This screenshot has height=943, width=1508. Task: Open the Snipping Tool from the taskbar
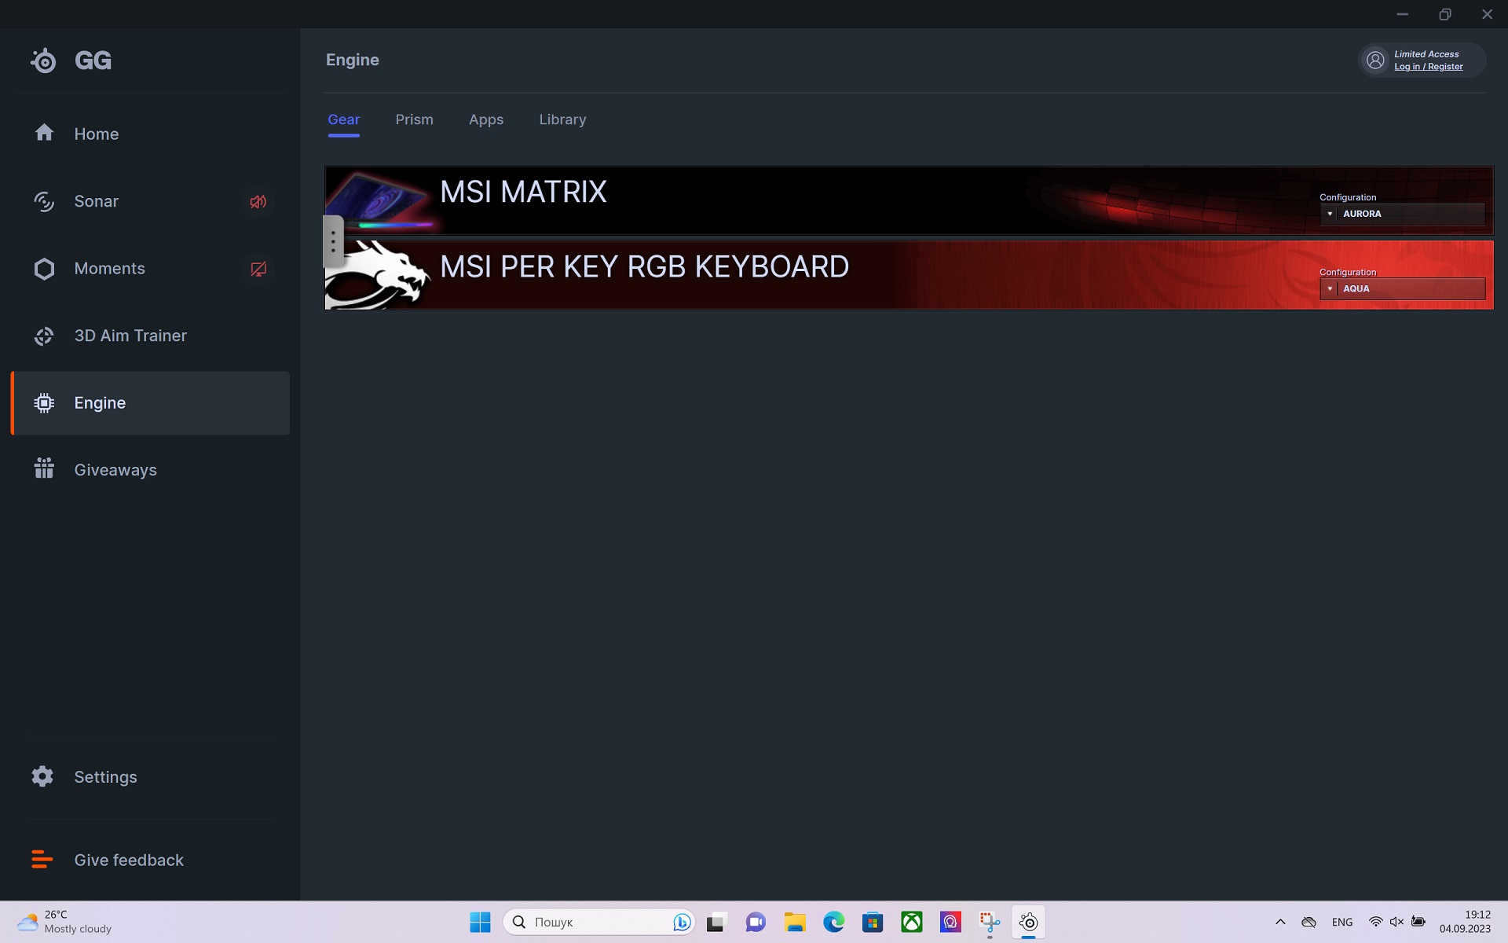990,922
